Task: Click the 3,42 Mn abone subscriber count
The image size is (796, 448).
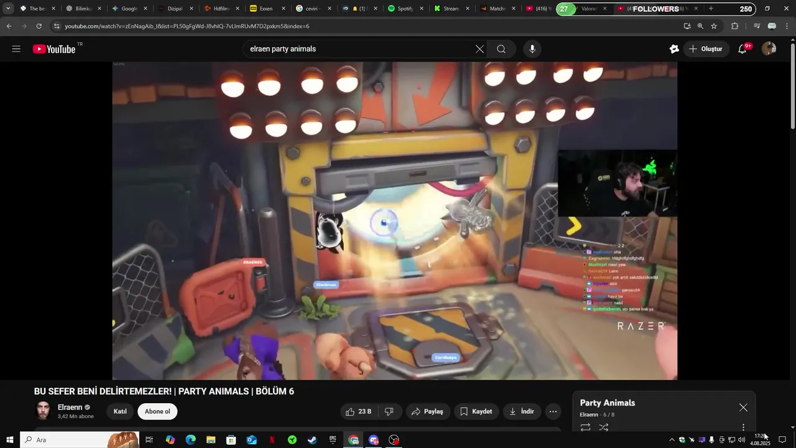Action: (76, 416)
